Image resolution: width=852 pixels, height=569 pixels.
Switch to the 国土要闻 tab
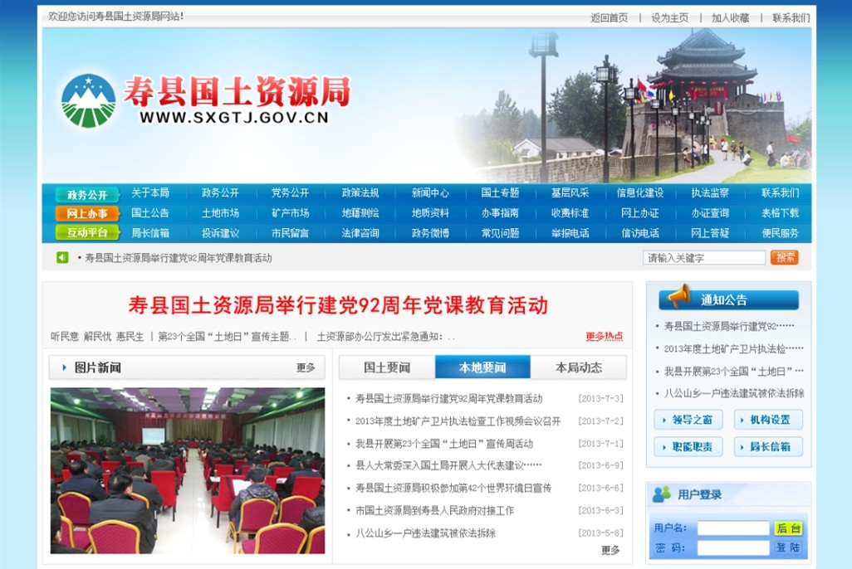click(x=387, y=367)
